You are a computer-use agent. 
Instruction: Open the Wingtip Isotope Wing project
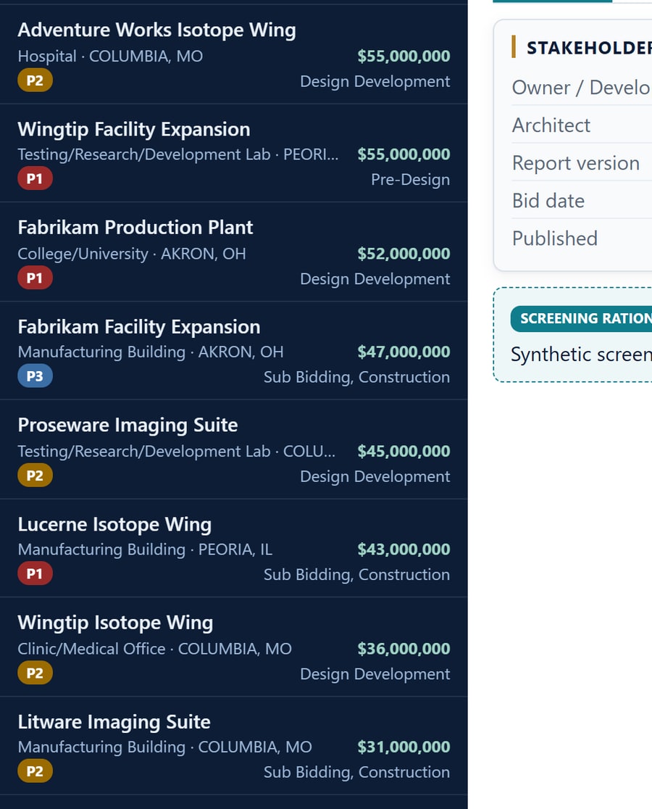pyautogui.click(x=233, y=647)
